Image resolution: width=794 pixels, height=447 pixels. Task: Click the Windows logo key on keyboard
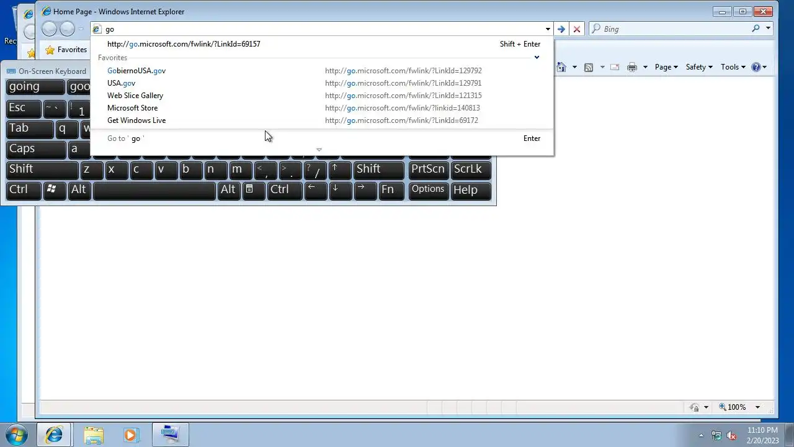click(55, 190)
